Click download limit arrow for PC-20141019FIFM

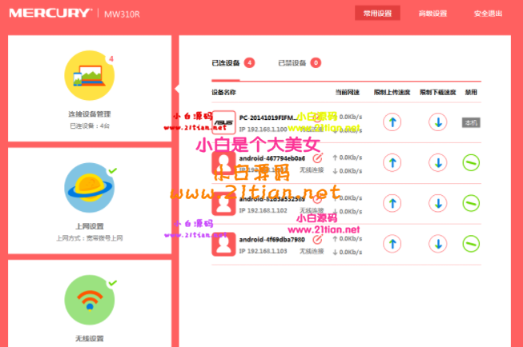pyautogui.click(x=437, y=122)
